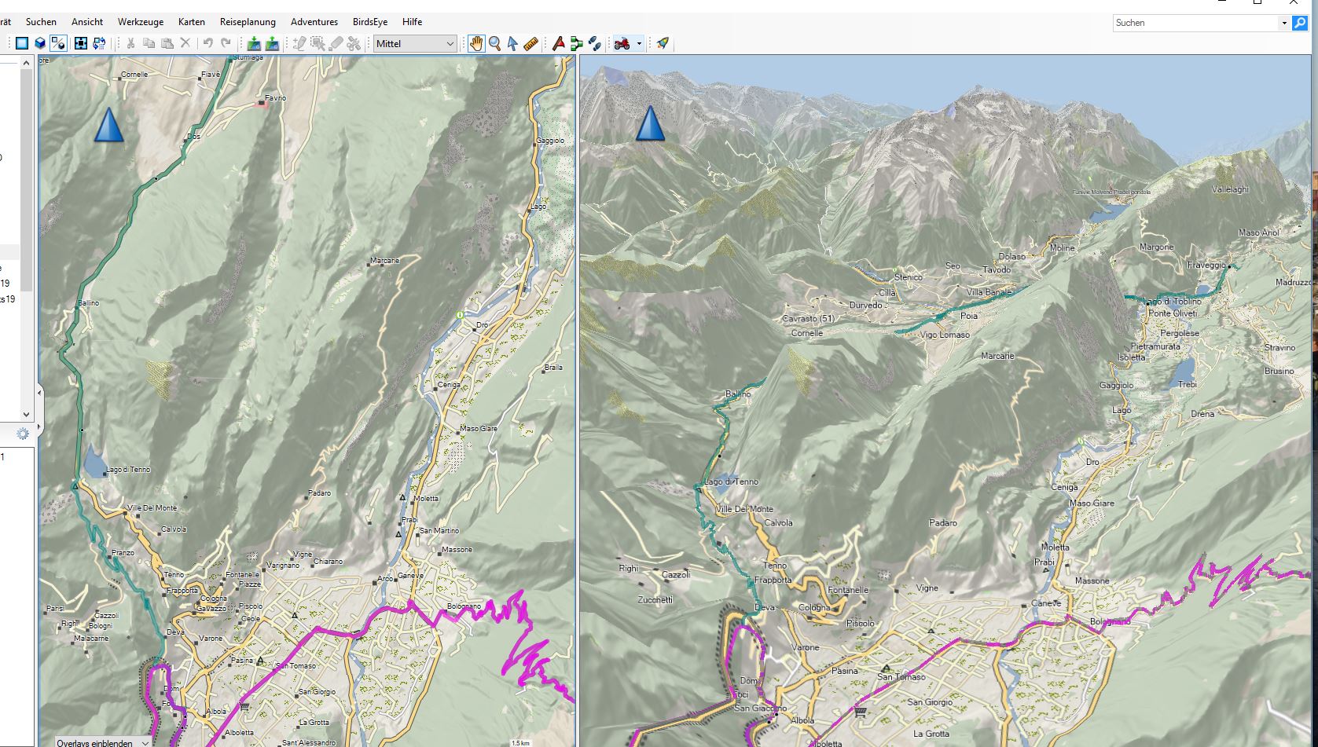Toggle the split 2D/3D view
The height and width of the screenshot is (747, 1318).
tap(58, 43)
